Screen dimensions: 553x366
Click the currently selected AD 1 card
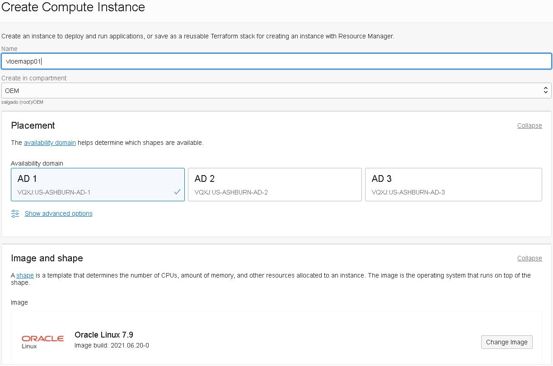(98, 184)
